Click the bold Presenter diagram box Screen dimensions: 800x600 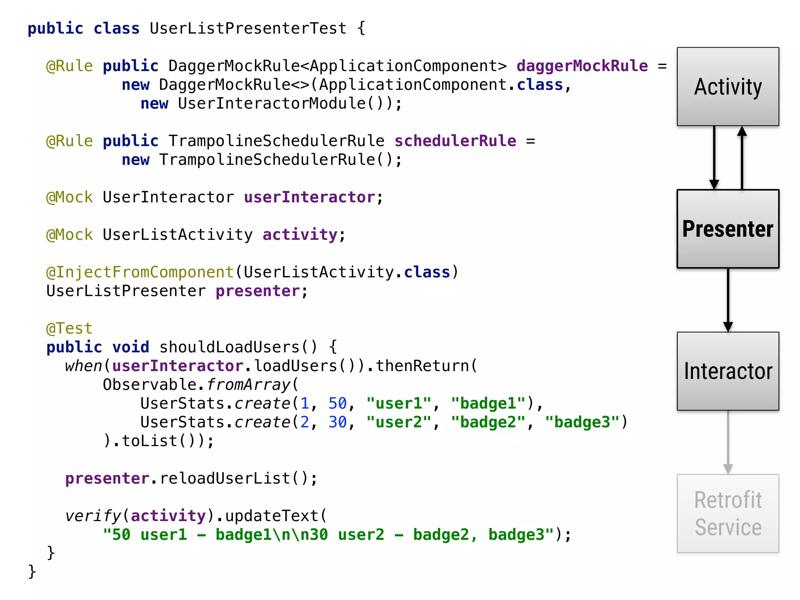point(728,229)
